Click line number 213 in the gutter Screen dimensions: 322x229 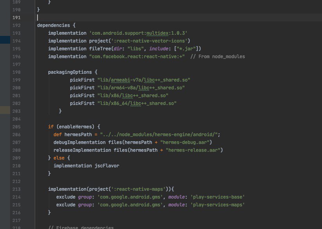(x=16, y=189)
